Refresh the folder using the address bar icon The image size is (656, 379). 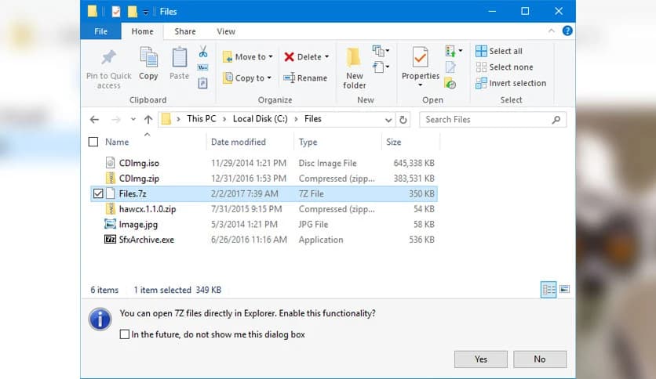pyautogui.click(x=403, y=120)
